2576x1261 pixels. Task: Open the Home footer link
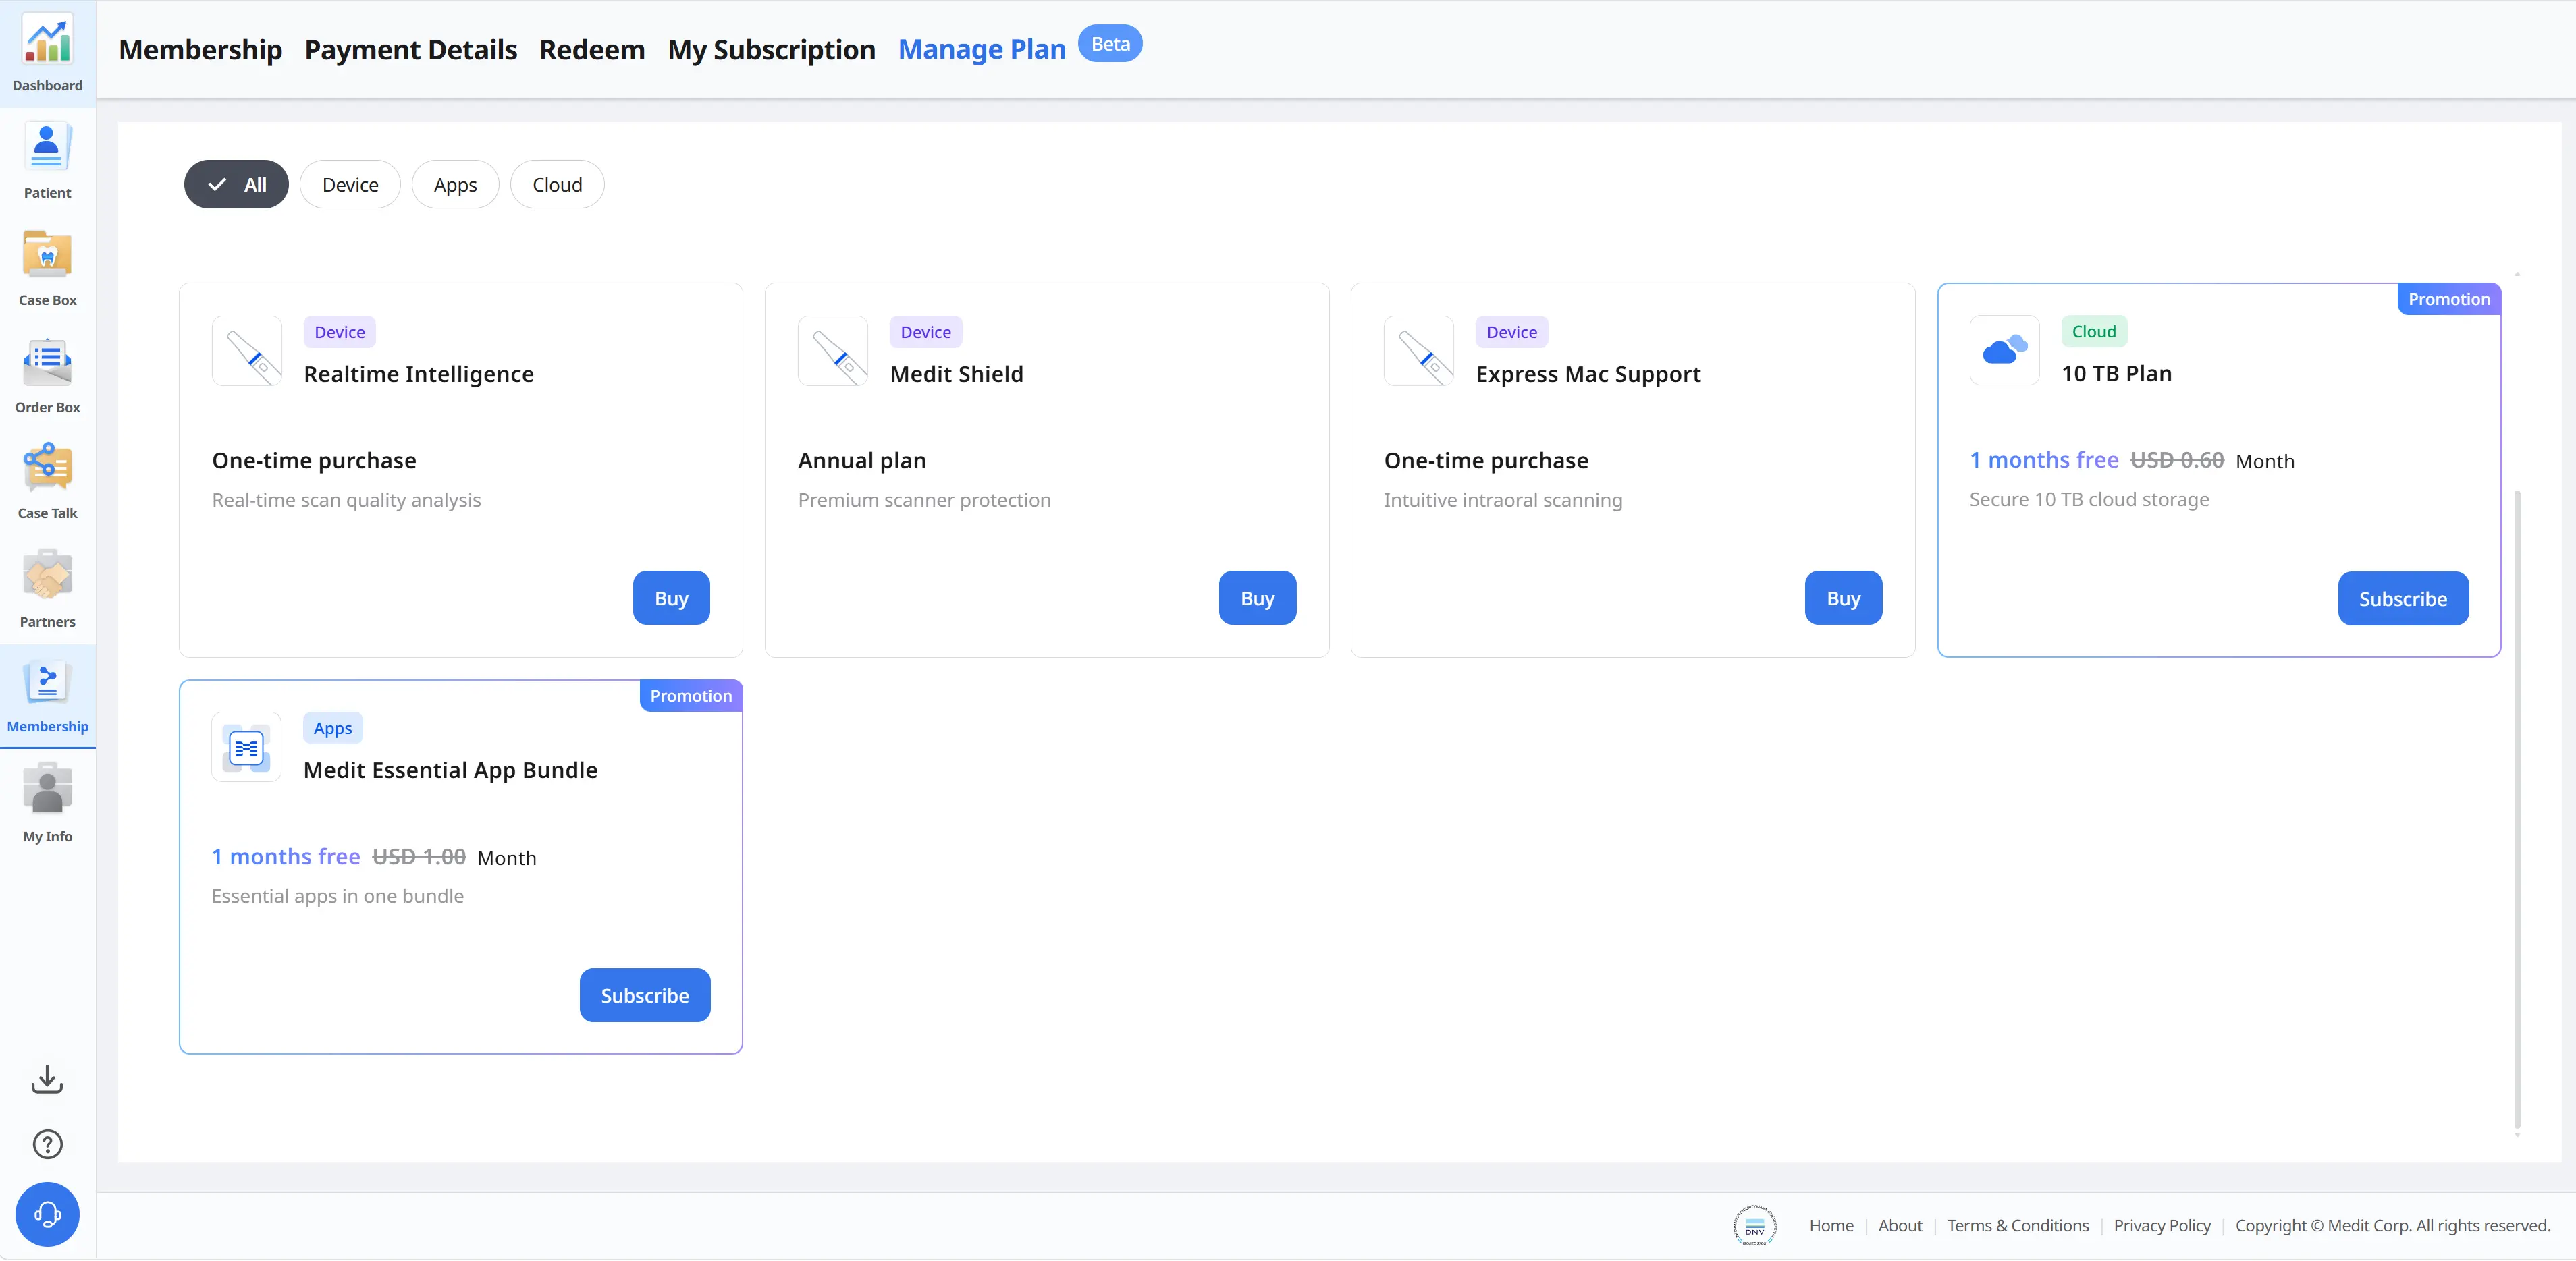(1831, 1225)
